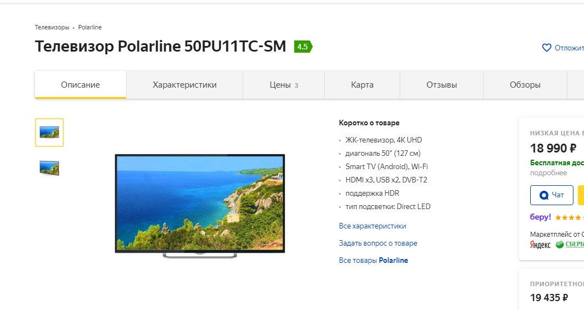Click the star rating next to беру!

(x=569, y=218)
